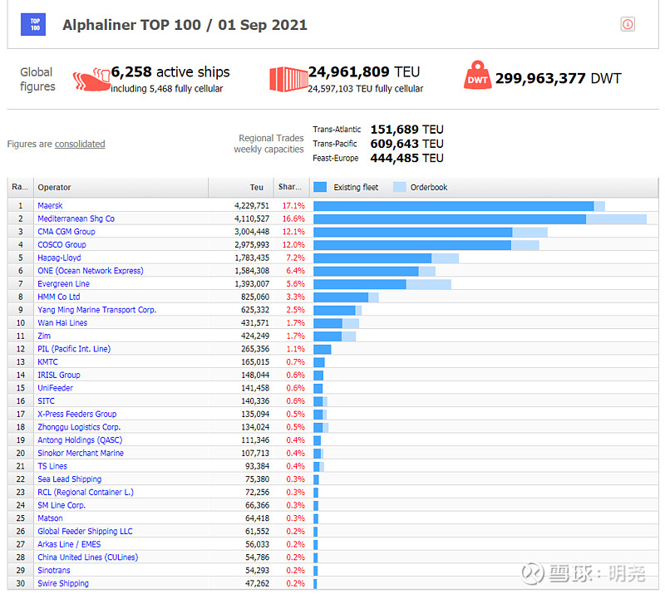
Task: Click the red ship icon for active ships
Action: point(91,79)
